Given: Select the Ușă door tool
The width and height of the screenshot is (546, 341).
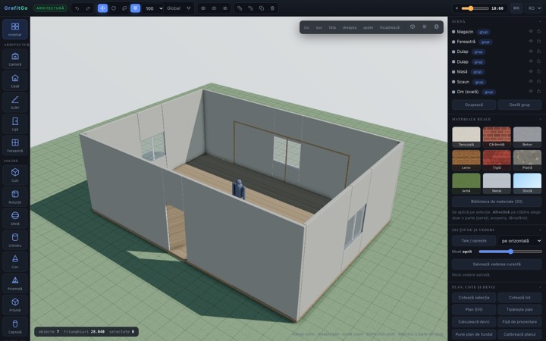Looking at the screenshot, I should click(15, 124).
